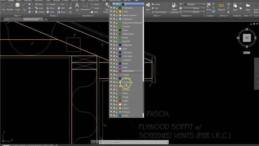Activate the Stretch command
The image size is (259, 146).
(x=40, y=12)
